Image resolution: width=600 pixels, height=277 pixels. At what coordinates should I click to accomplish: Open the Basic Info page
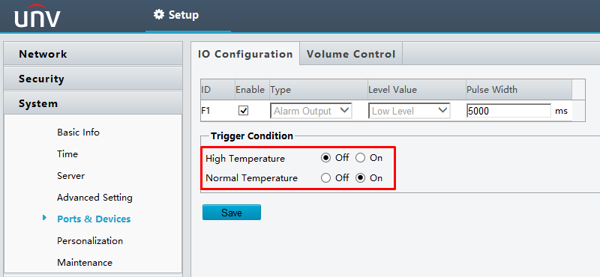point(78,133)
